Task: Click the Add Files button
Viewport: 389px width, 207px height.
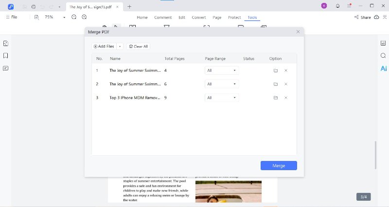Action: [x=104, y=46]
